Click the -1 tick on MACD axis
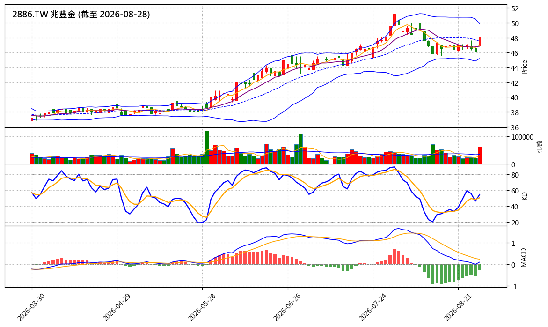This screenshot has width=548, height=327. (514, 286)
